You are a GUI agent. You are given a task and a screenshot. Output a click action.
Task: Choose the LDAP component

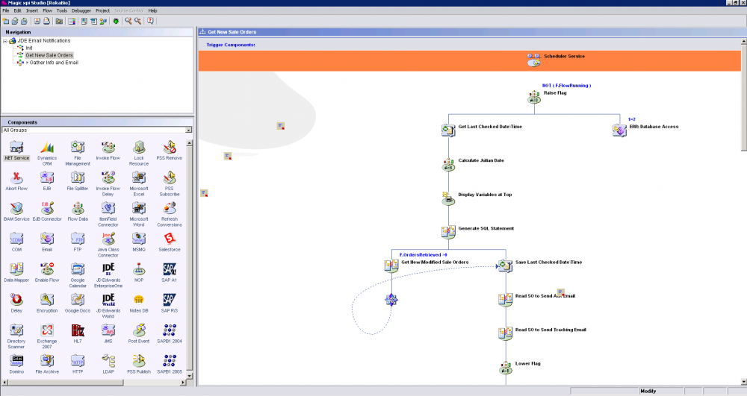[x=108, y=364]
